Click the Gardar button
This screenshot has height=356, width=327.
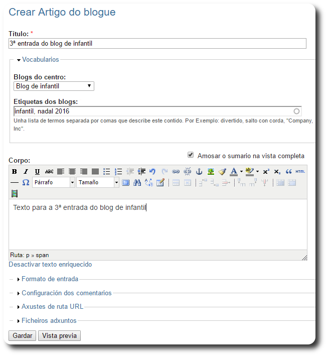click(22, 335)
